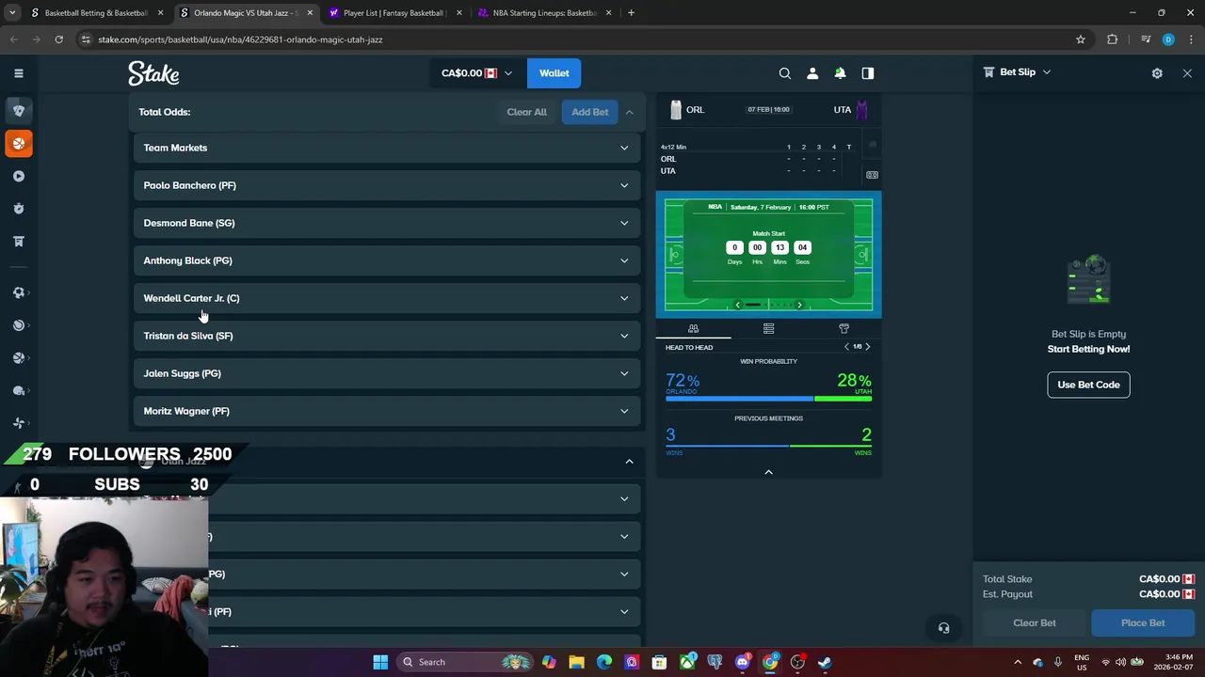Viewport: 1205px width, 677px height.
Task: Select the Soccer sport icon in the sidebar
Action: (x=18, y=292)
